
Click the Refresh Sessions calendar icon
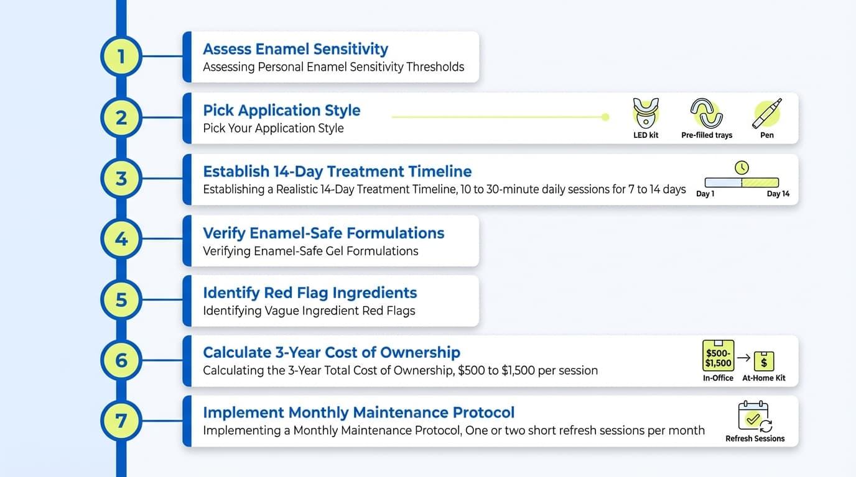point(755,416)
